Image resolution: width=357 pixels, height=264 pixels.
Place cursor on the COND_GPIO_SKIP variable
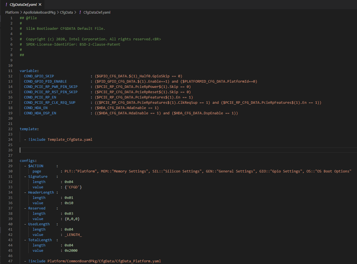[39, 76]
